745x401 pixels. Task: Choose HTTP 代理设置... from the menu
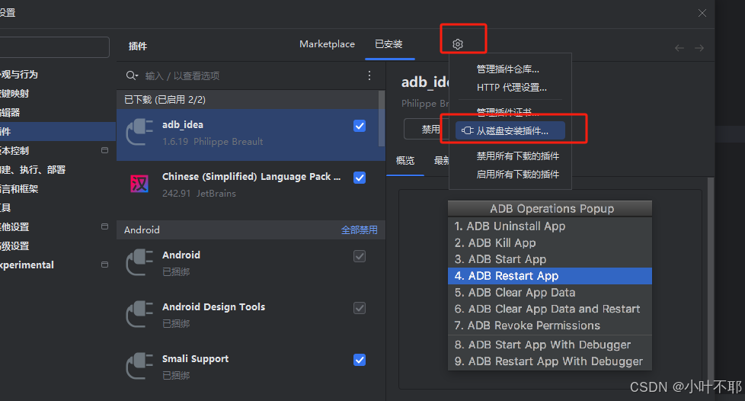pyautogui.click(x=511, y=88)
